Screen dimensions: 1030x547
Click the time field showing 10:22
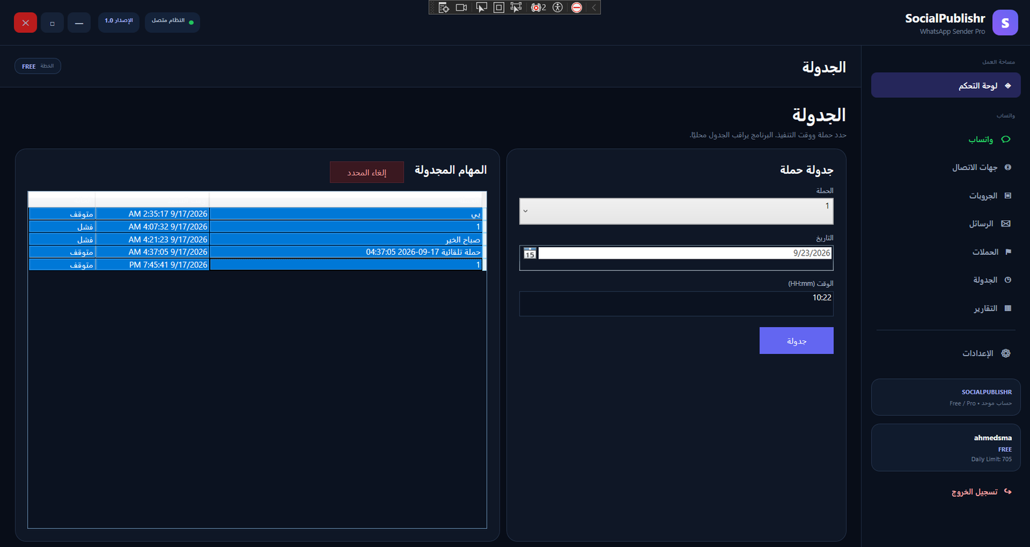click(677, 304)
